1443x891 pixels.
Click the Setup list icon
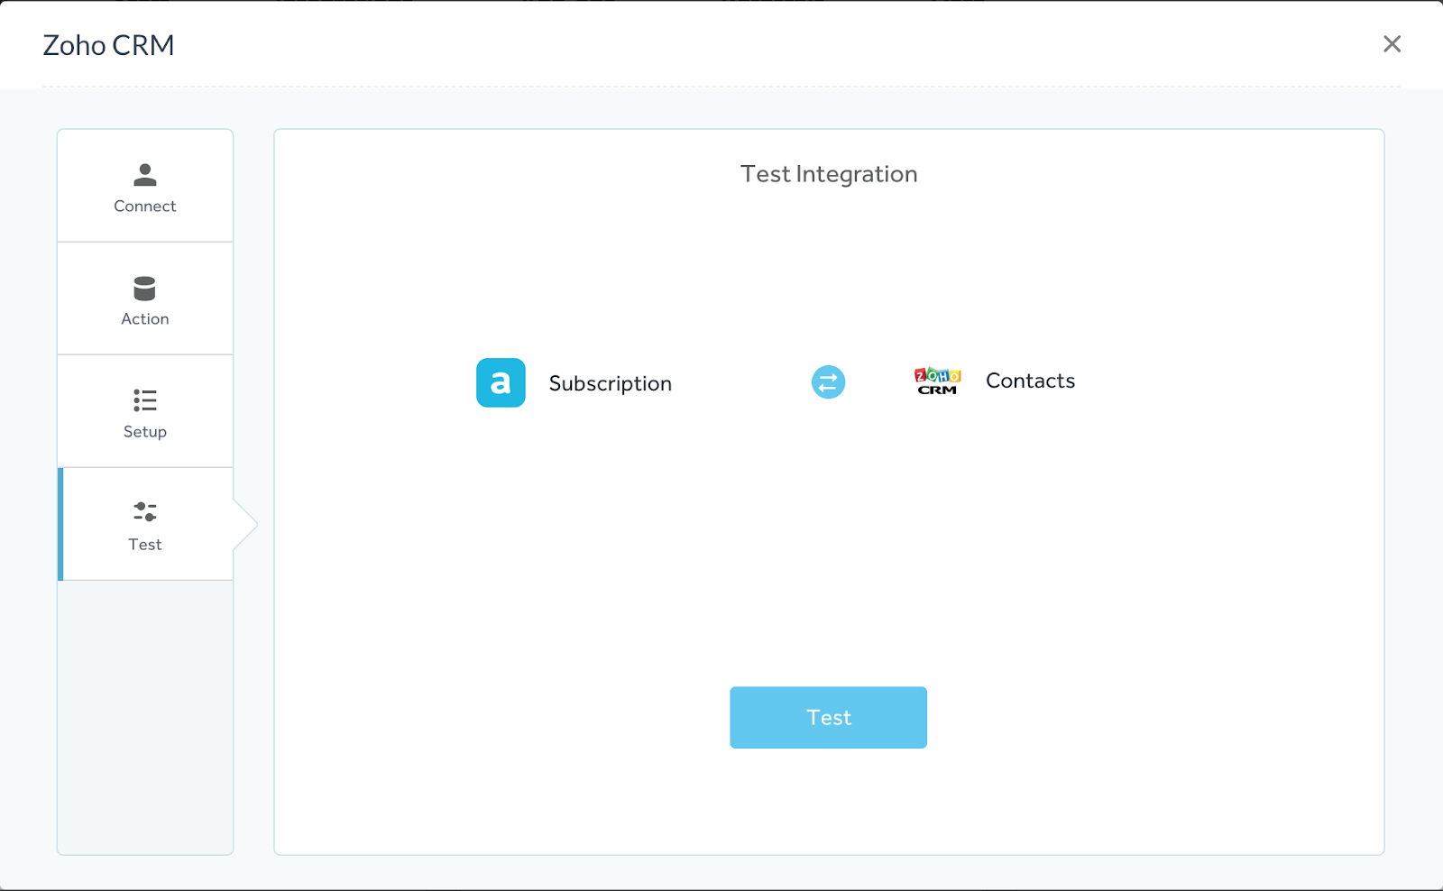[145, 400]
